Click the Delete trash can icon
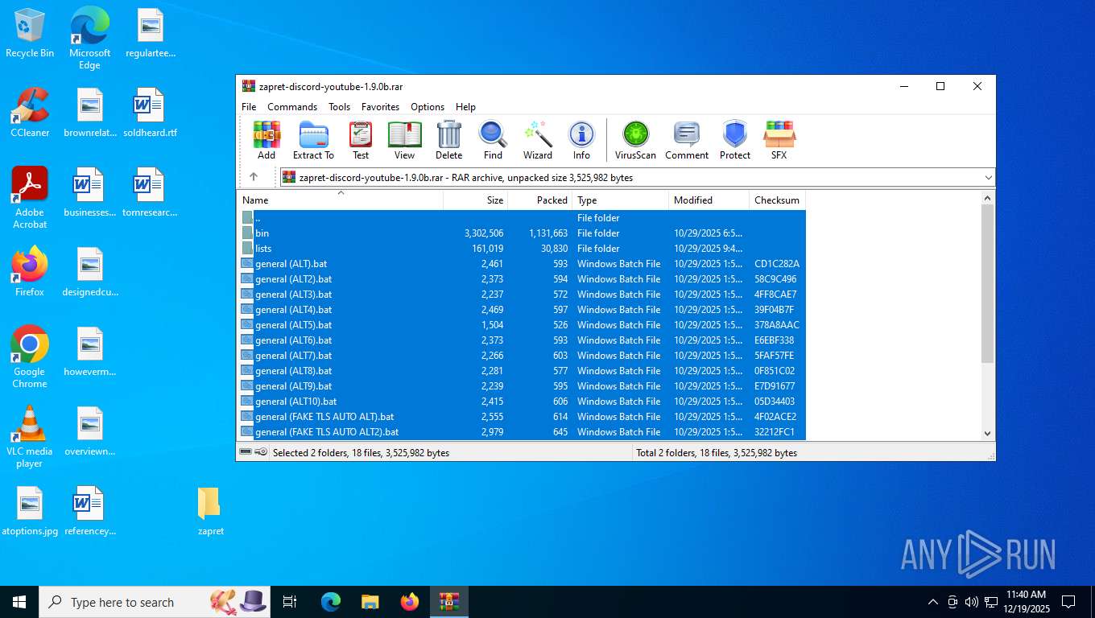Screen dimensions: 1095x618 coord(449,140)
